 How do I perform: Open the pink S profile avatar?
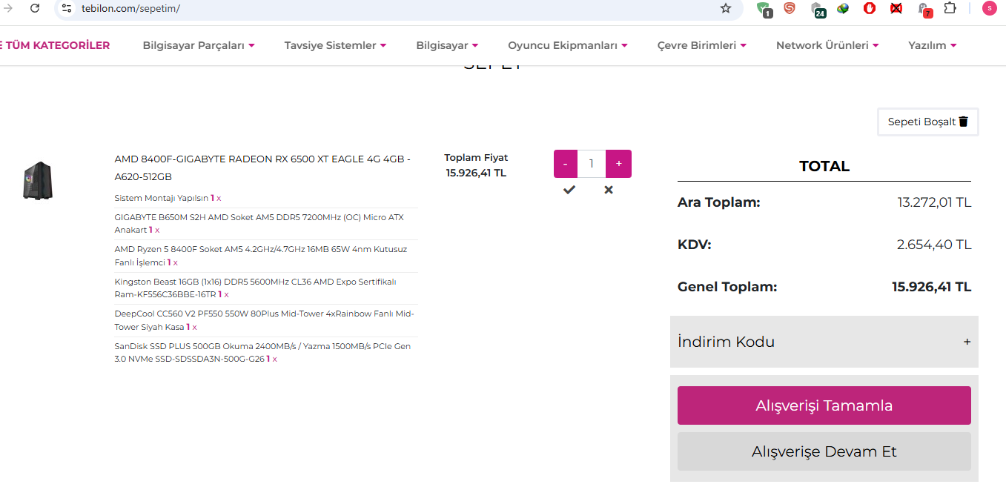point(989,8)
